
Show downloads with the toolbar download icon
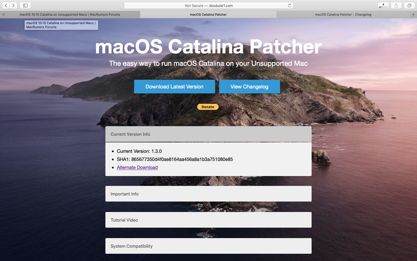(383, 6)
